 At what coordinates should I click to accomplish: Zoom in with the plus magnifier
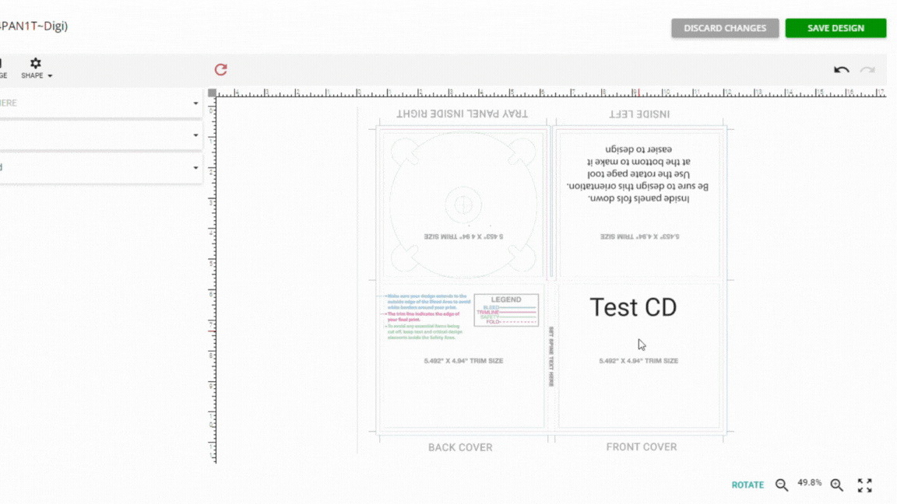[x=837, y=485]
